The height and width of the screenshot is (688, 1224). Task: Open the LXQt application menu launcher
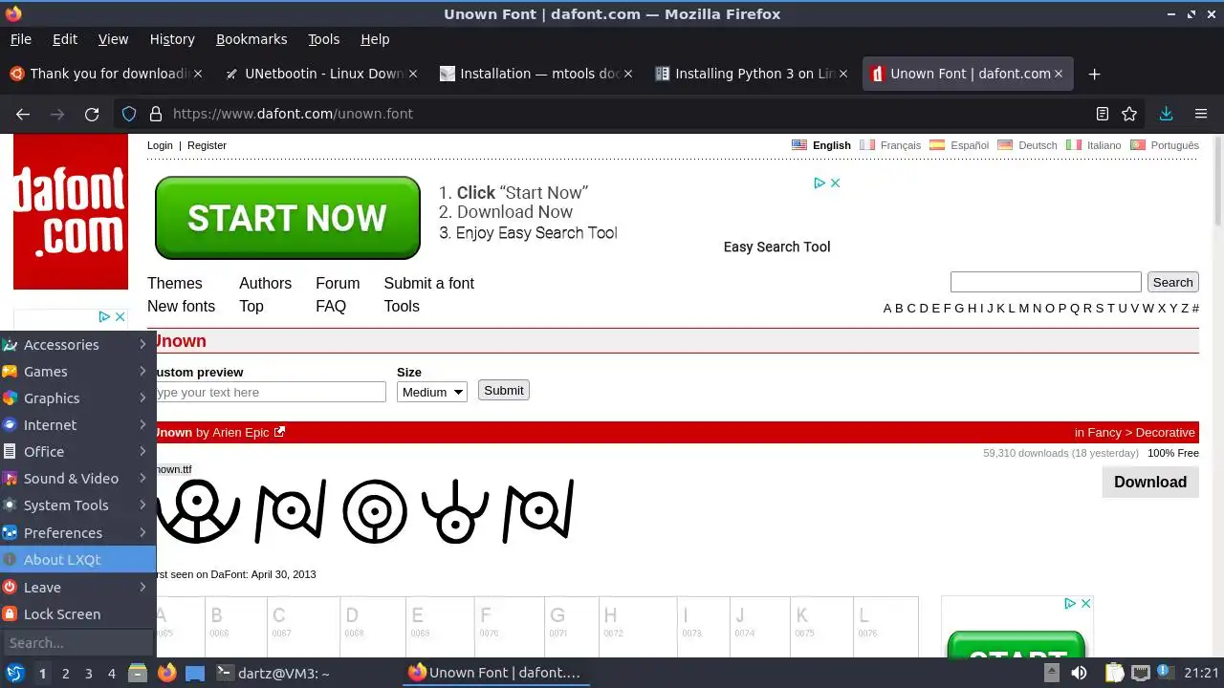coord(15,673)
